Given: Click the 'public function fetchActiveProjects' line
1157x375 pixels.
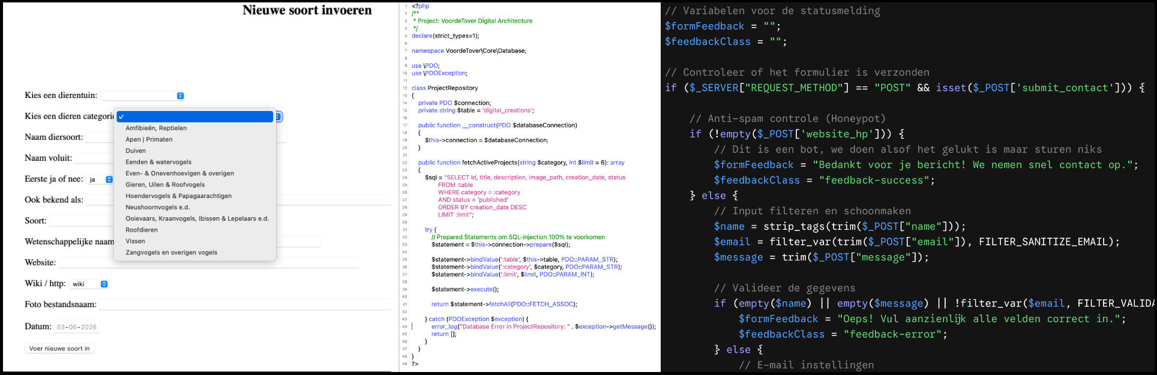Looking at the screenshot, I should 521,163.
